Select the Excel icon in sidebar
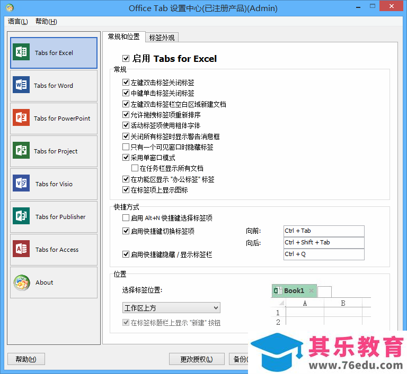 (x=21, y=52)
